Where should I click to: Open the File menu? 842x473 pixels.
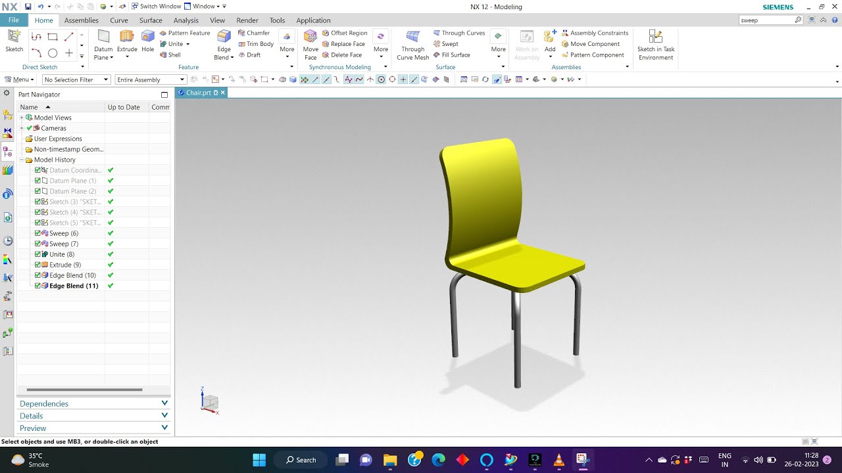[x=13, y=20]
